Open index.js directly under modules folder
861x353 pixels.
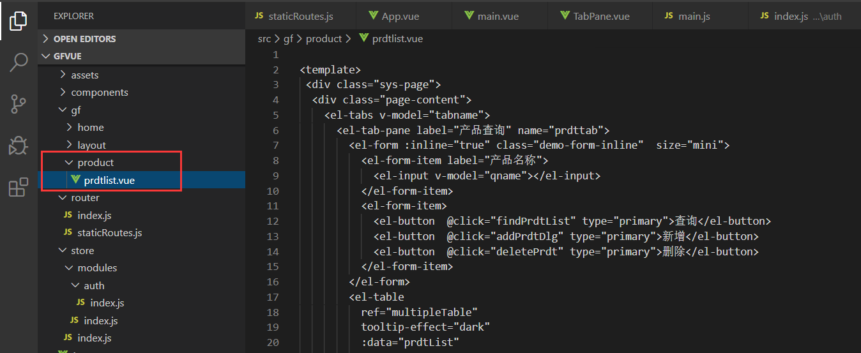142,320
